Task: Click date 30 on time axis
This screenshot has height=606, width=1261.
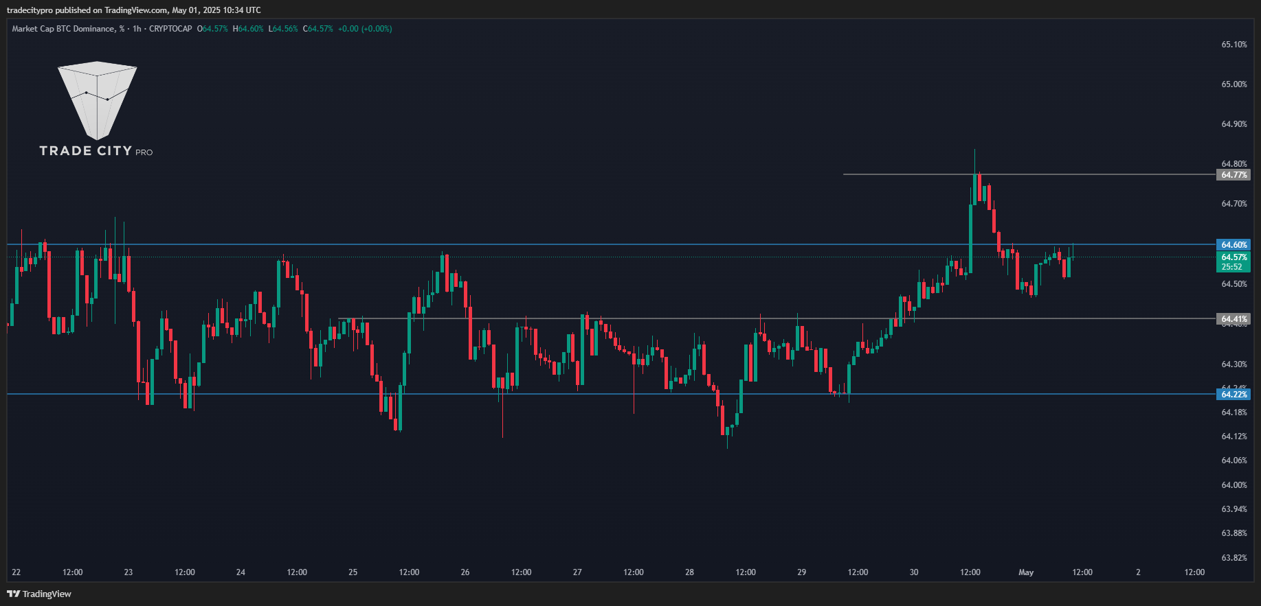Action: click(914, 572)
